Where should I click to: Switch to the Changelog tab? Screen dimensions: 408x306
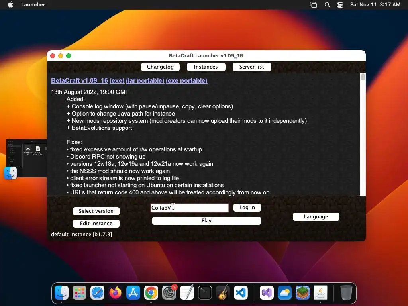[160, 67]
